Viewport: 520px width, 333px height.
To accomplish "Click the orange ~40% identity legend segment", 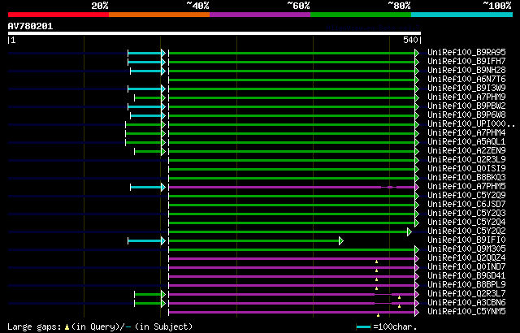I will pos(159,15).
